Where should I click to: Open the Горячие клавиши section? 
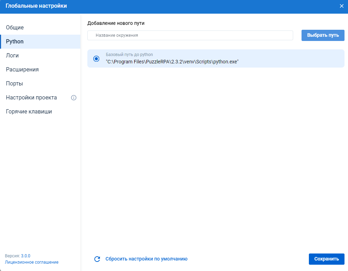click(x=29, y=112)
